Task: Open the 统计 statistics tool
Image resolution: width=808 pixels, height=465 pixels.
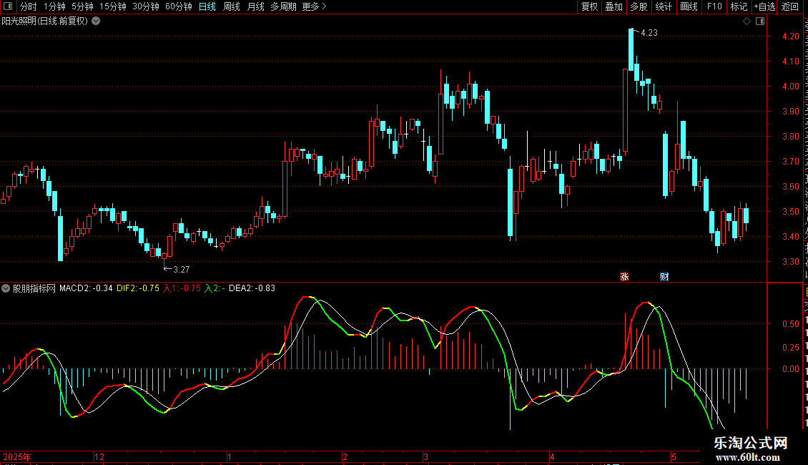Action: (664, 6)
